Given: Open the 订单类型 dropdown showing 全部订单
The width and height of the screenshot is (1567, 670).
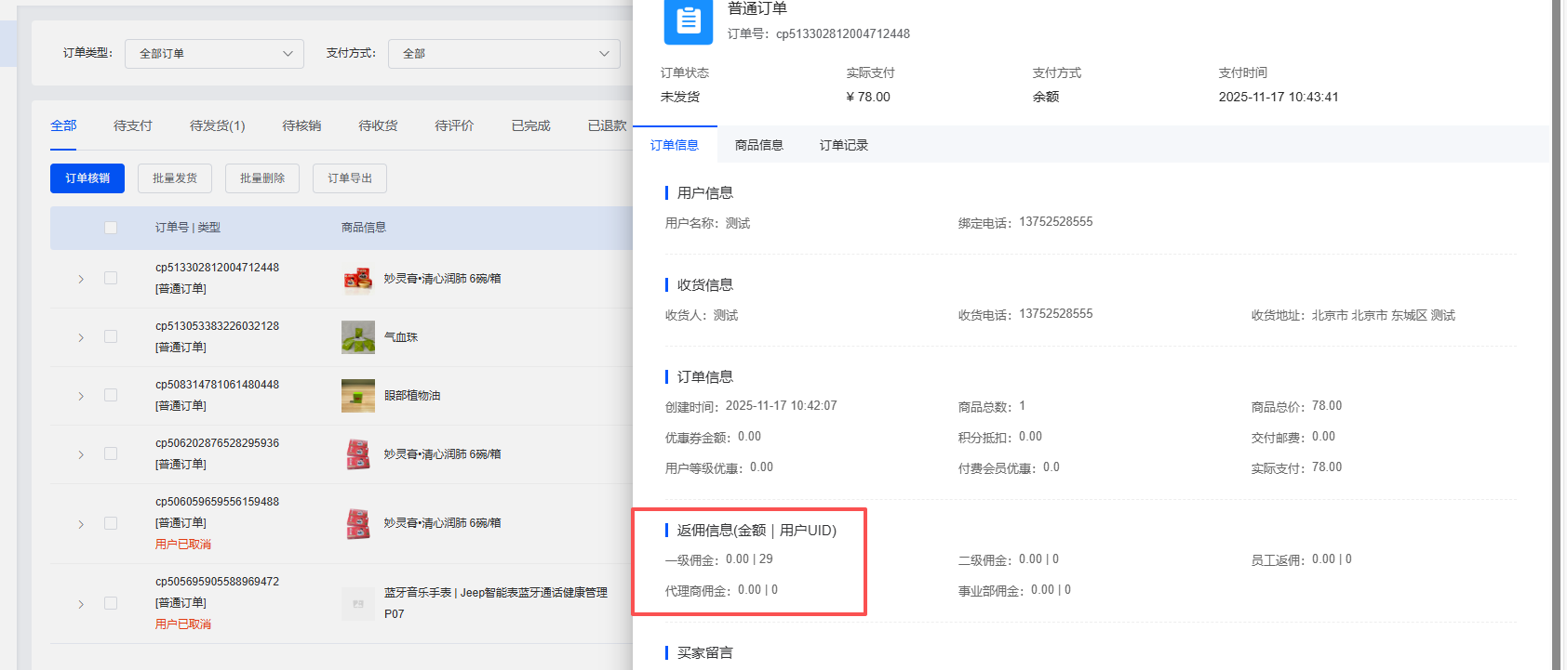Looking at the screenshot, I should 214,54.
